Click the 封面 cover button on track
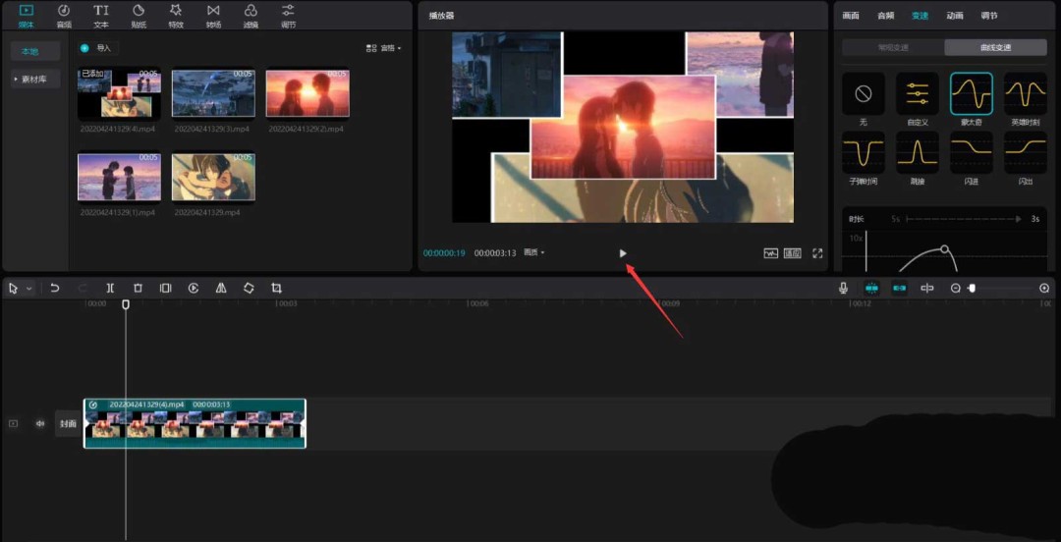This screenshot has height=542, width=1061. 68,424
